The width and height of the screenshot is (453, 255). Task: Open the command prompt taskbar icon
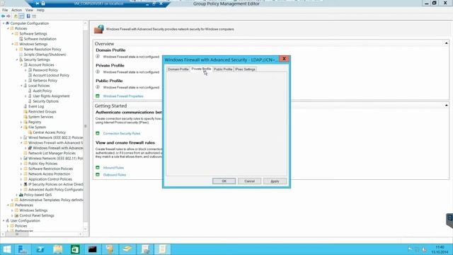[x=93, y=249]
